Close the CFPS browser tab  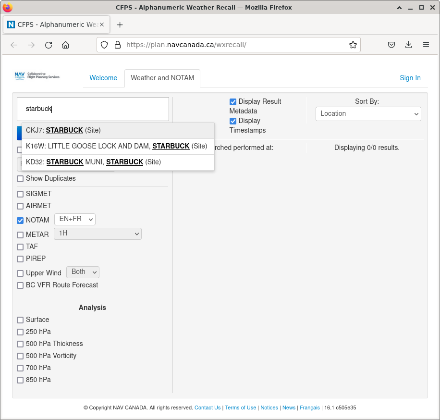point(102,25)
